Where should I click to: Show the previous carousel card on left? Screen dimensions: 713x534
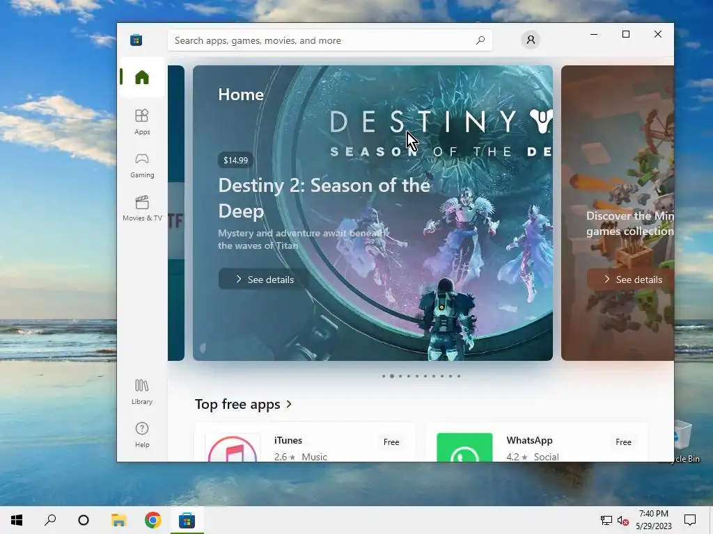[x=176, y=213]
